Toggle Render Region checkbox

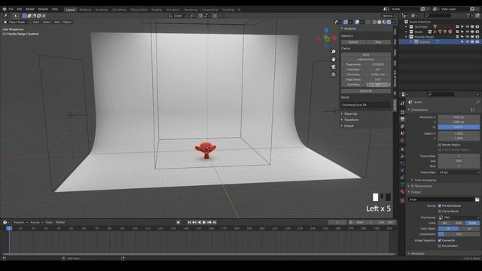(440, 145)
